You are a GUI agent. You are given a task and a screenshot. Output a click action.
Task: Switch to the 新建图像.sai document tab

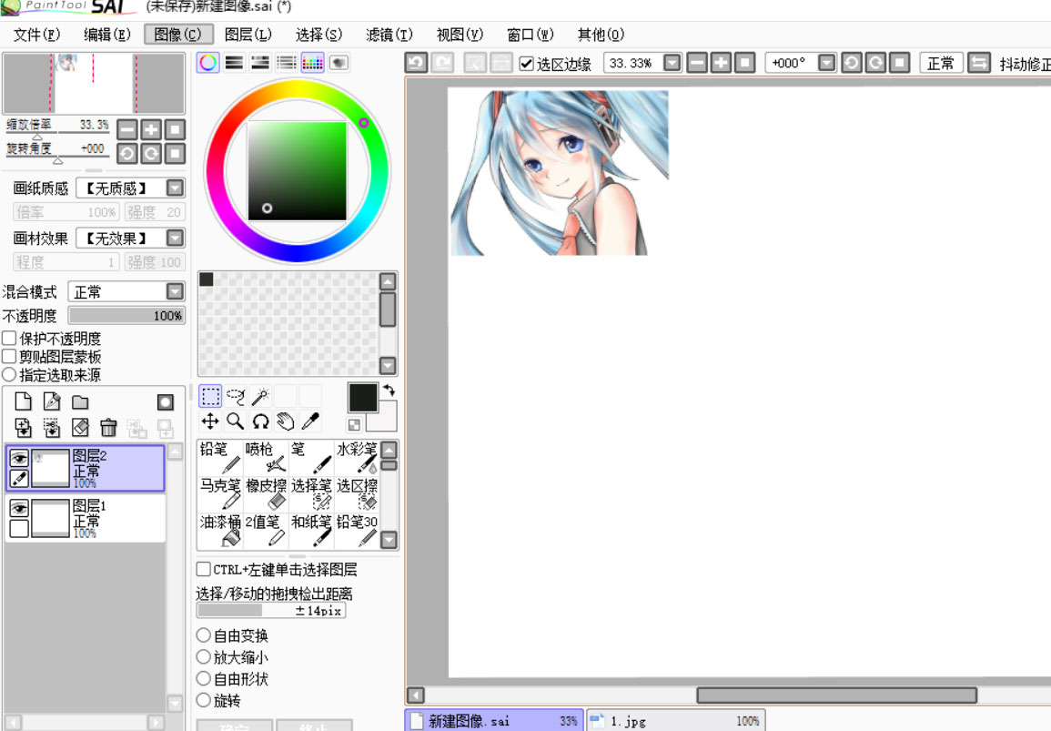pos(494,721)
